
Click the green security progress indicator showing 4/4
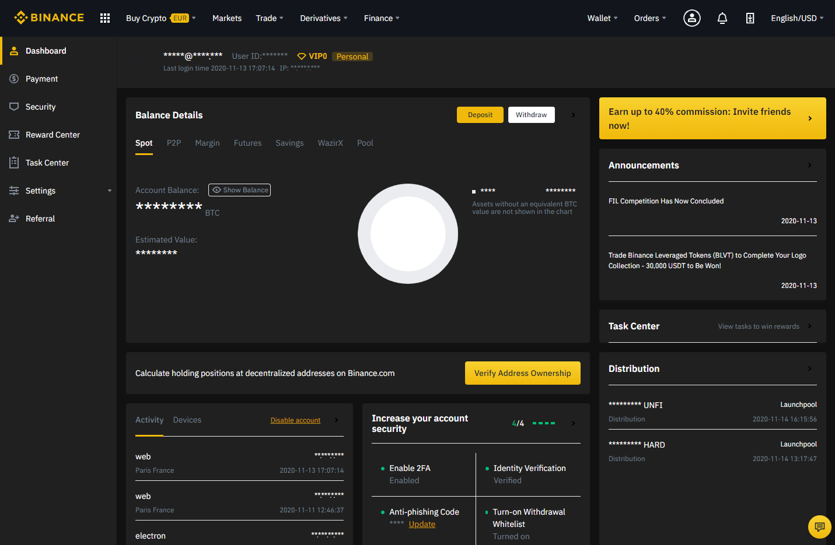544,423
